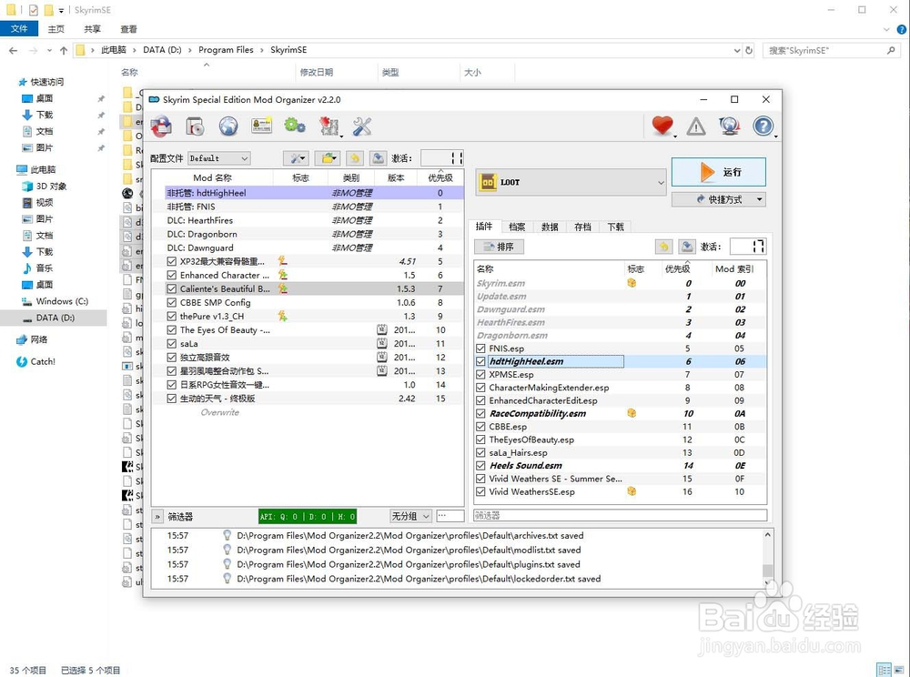Open the 无分组 grouping dropdown
Image resolution: width=910 pixels, height=677 pixels.
click(410, 516)
